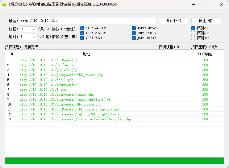Close the scanner window

222,4
